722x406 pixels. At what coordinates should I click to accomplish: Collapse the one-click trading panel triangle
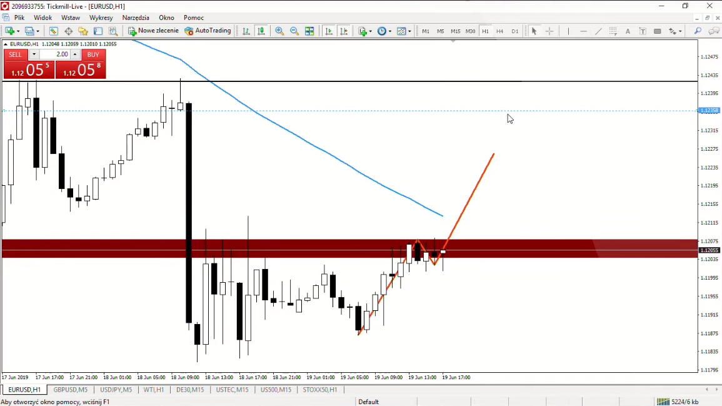[x=6, y=44]
